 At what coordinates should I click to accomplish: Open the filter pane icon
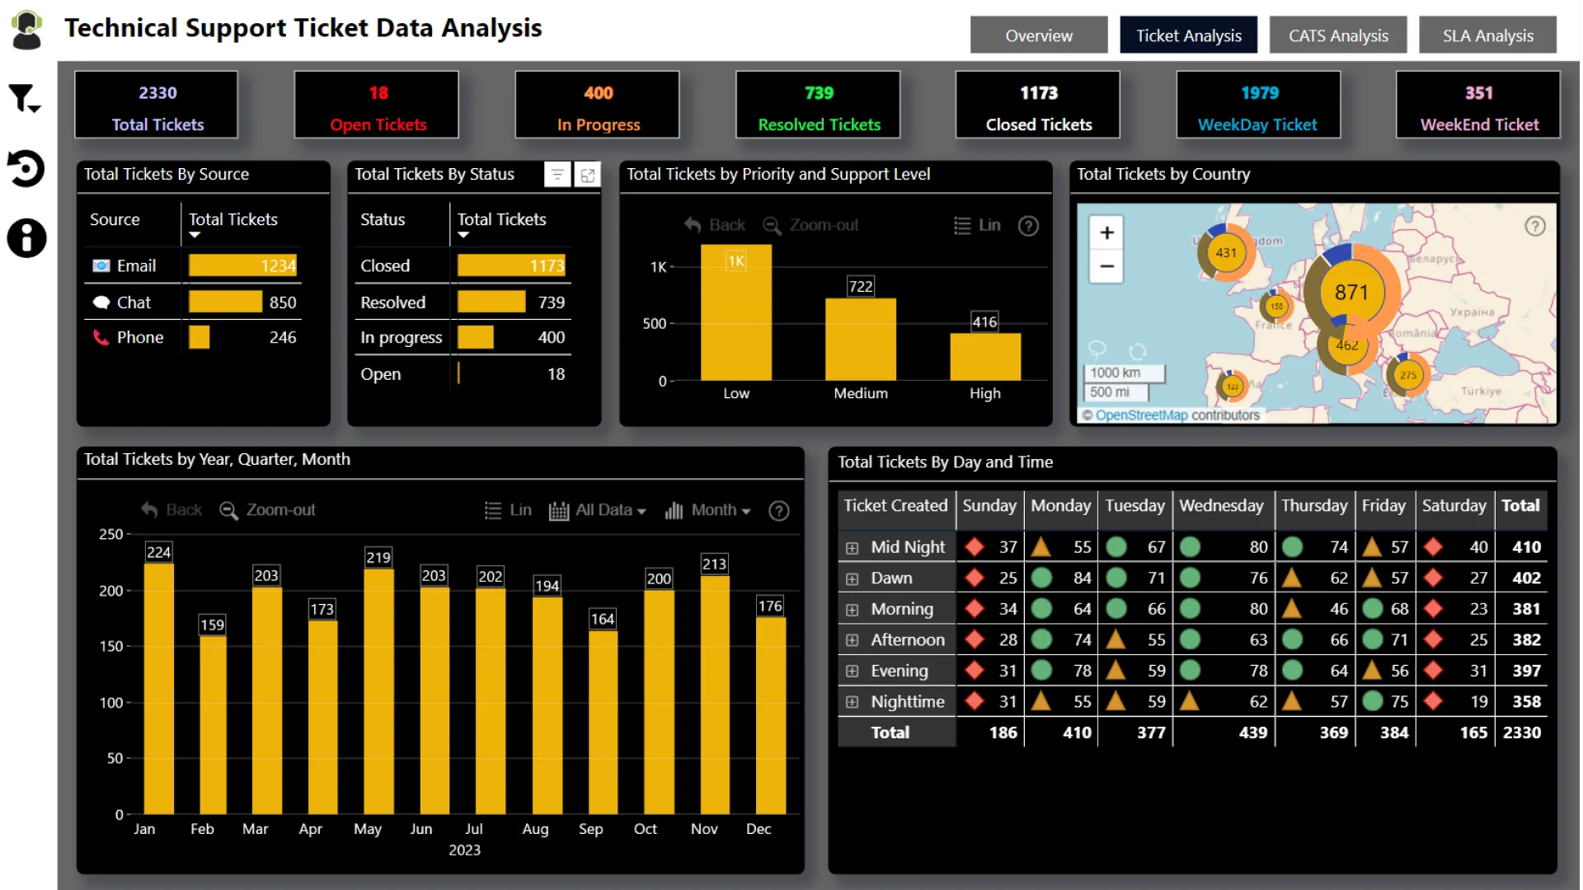click(25, 99)
